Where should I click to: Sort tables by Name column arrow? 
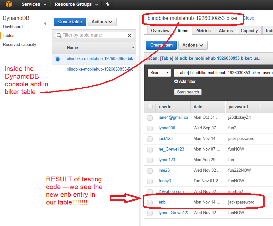click(133, 48)
